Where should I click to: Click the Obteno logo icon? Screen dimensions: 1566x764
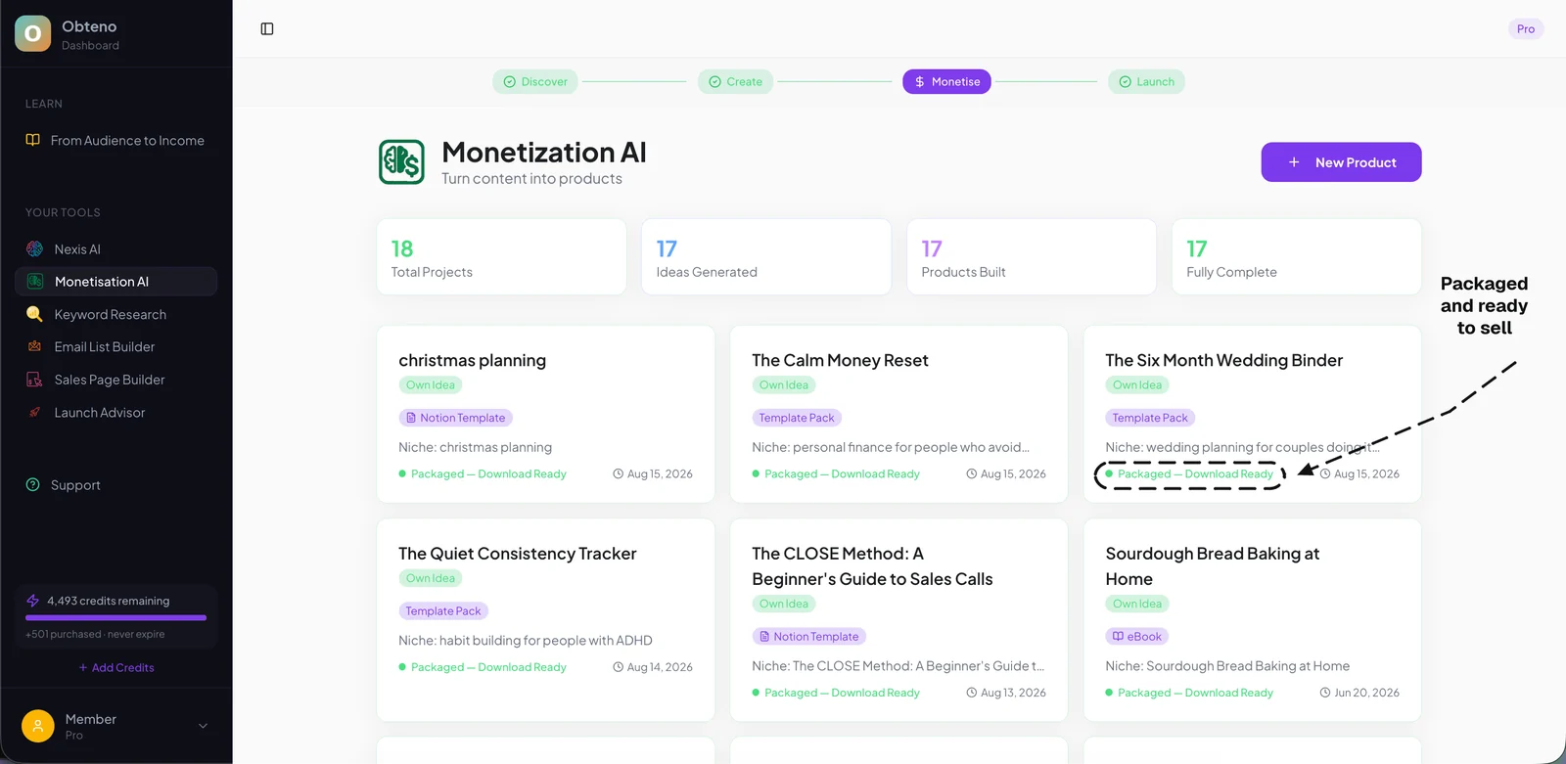coord(33,34)
